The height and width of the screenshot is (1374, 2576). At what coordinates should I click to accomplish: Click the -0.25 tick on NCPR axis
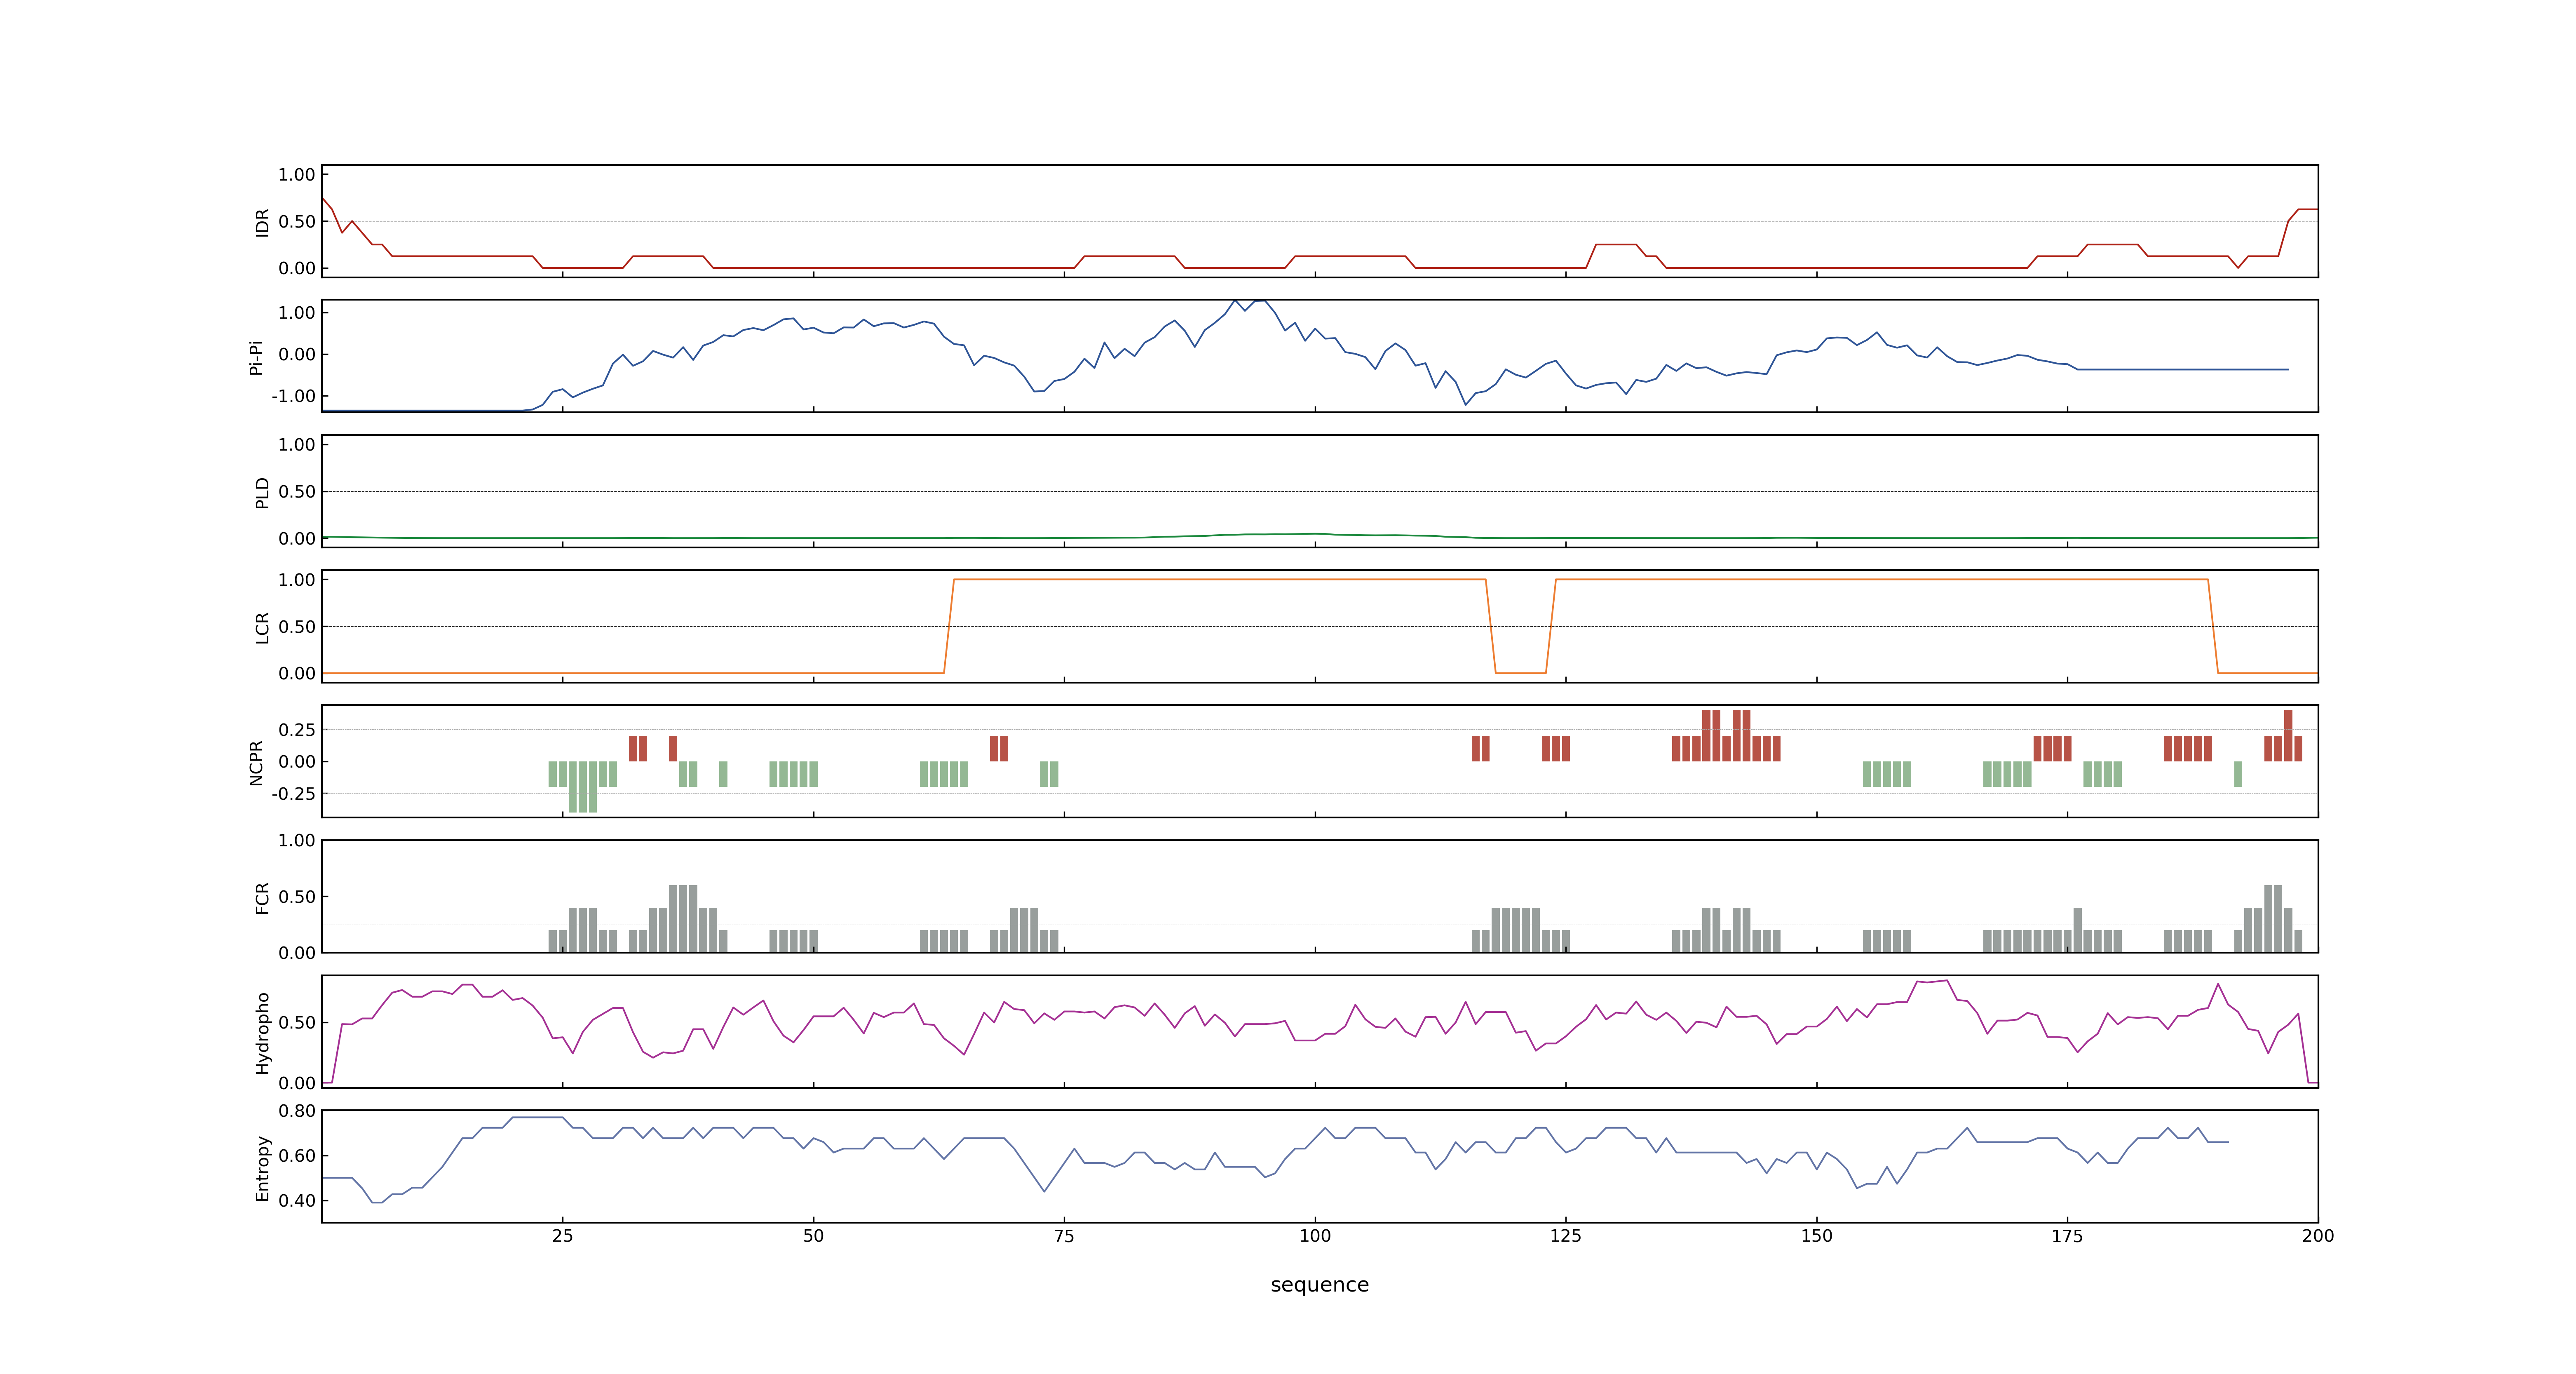293,794
